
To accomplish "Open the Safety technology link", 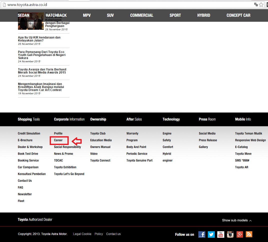I will [167, 140].
